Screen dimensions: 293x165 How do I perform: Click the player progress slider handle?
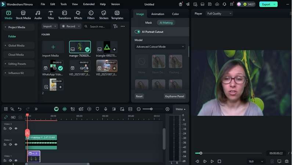point(201,153)
